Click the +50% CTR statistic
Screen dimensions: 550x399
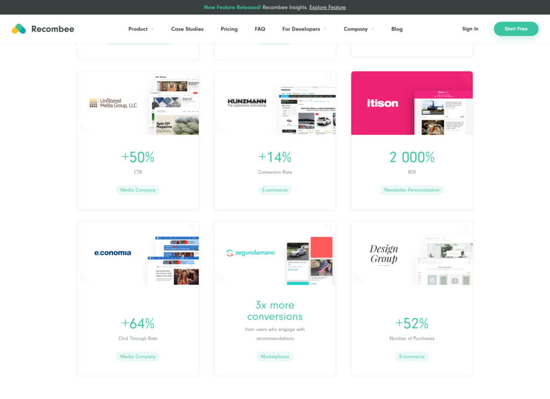[x=138, y=157]
